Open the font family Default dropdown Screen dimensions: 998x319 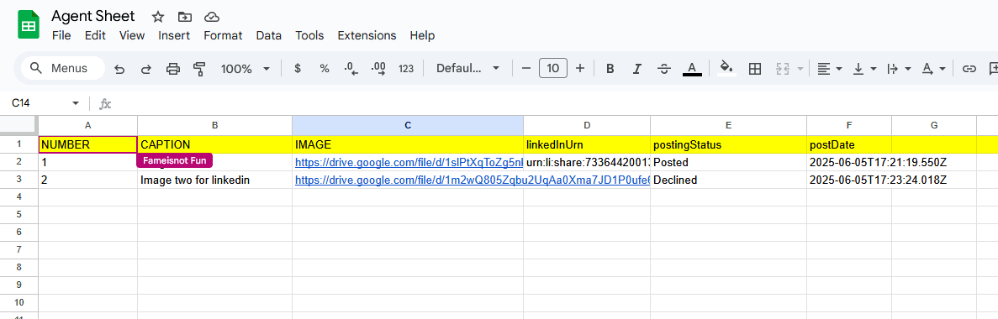tap(467, 69)
